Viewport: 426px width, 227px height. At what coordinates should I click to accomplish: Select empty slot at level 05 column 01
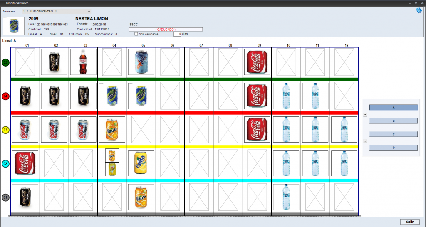(x=25, y=62)
